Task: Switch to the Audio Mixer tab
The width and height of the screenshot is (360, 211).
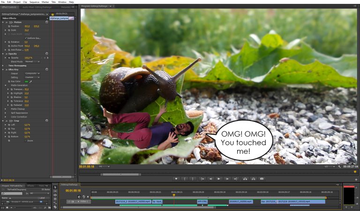Action: 35,8
